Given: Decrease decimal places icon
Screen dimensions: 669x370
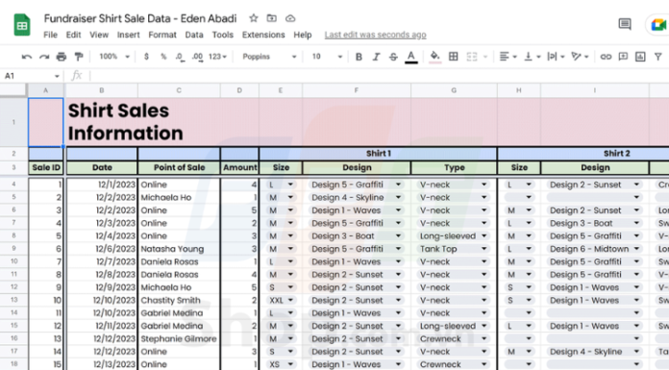Looking at the screenshot, I should pos(180,57).
